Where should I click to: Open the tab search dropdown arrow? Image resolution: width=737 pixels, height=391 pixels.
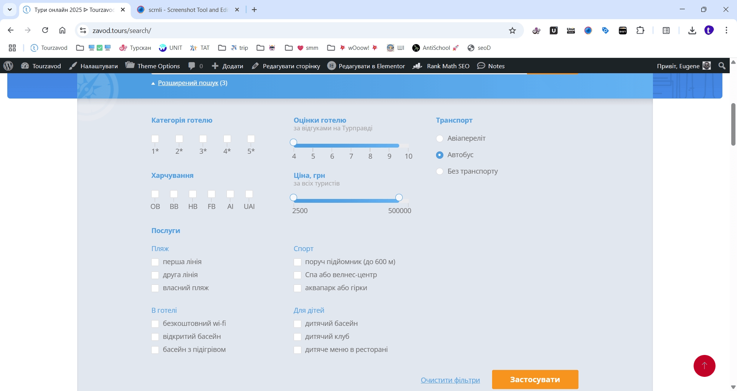pyautogui.click(x=10, y=10)
